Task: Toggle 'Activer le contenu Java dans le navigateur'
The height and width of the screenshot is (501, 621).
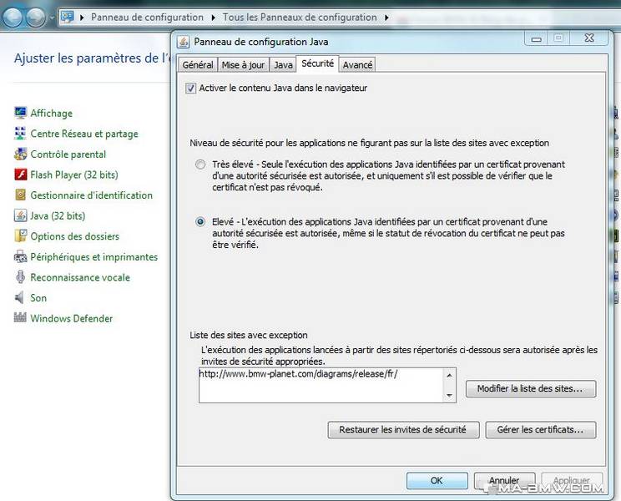Action: click(190, 88)
